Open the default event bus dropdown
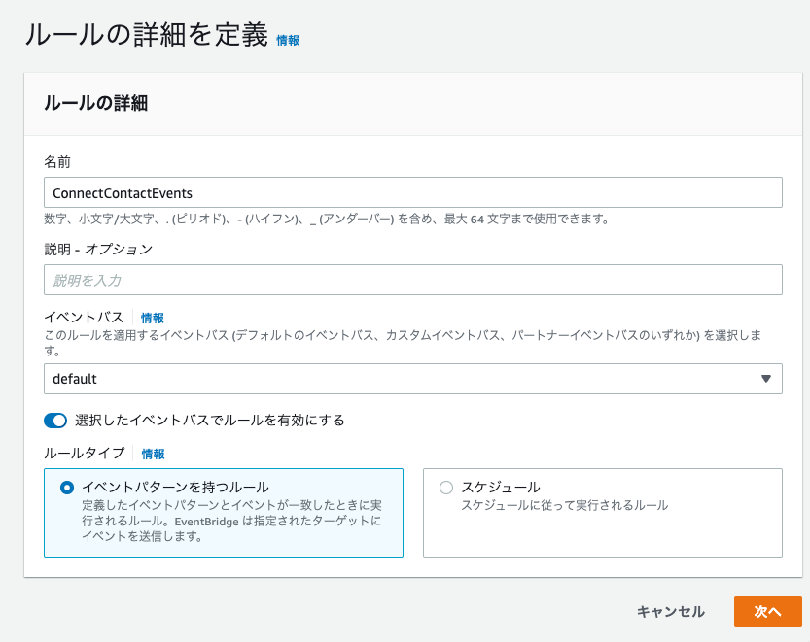Viewport: 810px width, 642px height. coord(412,379)
